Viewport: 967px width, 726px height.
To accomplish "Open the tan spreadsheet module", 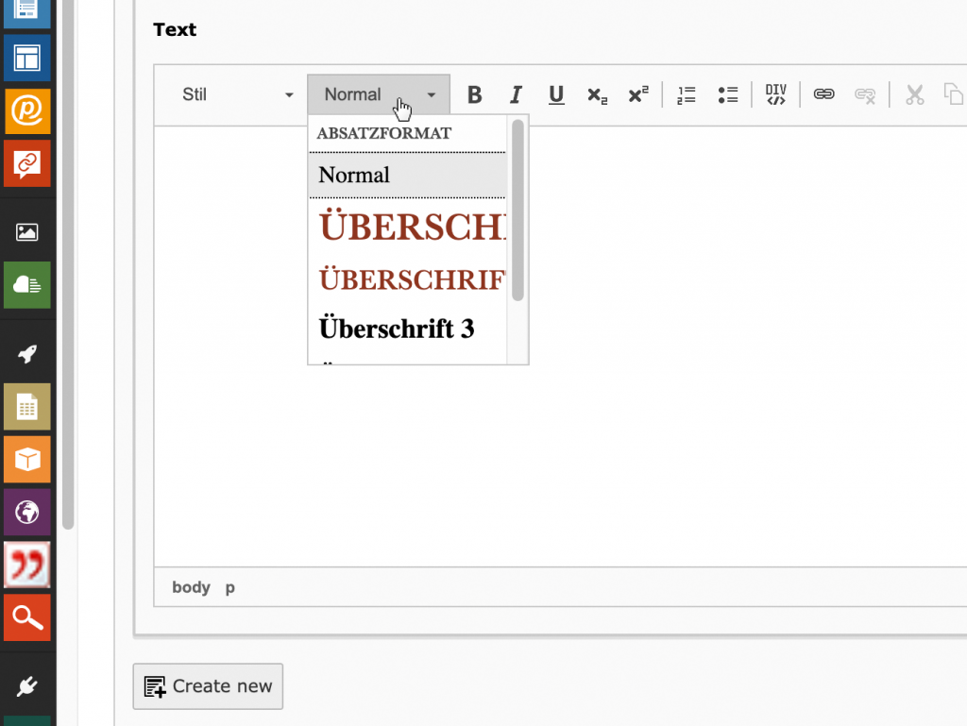I will point(27,407).
